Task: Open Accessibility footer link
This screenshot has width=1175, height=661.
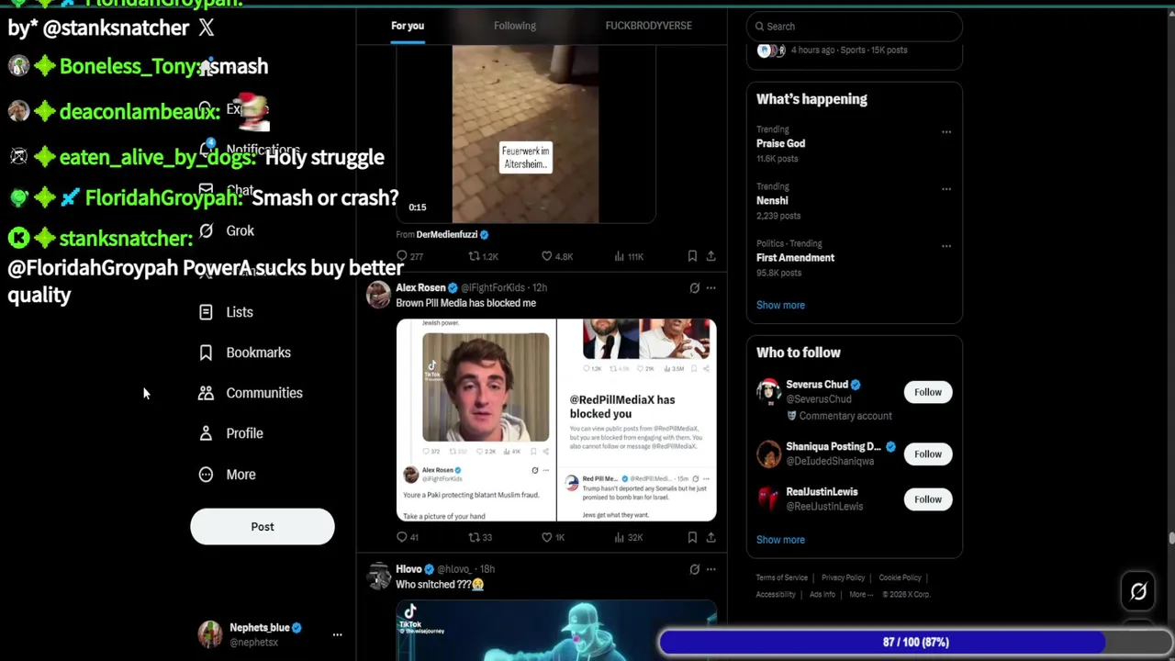Action: 776,594
